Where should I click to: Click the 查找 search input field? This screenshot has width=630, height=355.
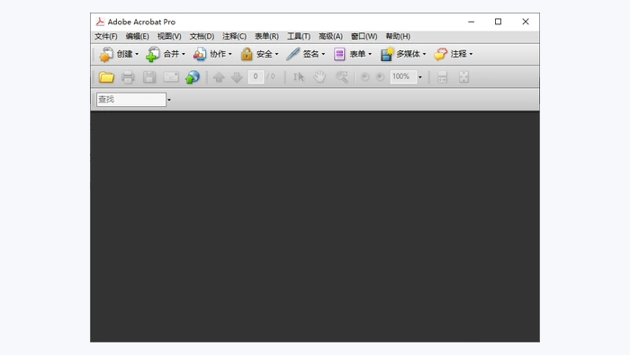131,100
